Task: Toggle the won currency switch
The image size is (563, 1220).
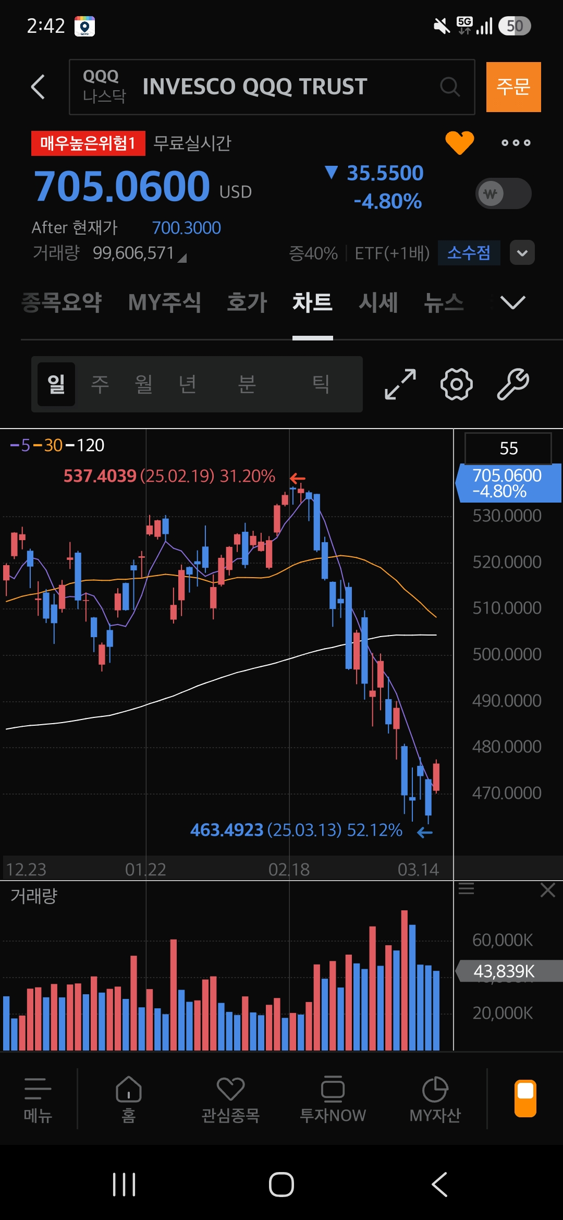Action: pyautogui.click(x=504, y=193)
